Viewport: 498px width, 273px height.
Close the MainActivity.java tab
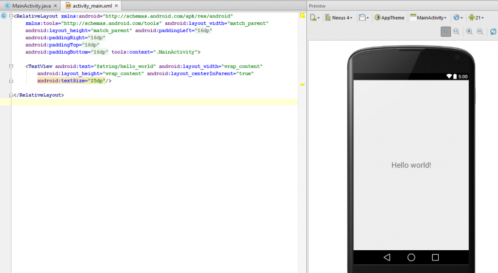click(x=55, y=6)
